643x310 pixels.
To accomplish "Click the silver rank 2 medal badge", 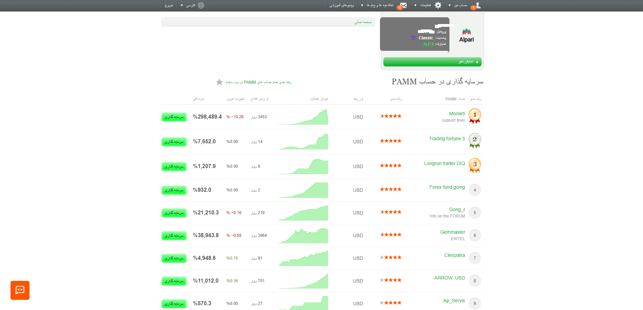I will click(x=475, y=141).
